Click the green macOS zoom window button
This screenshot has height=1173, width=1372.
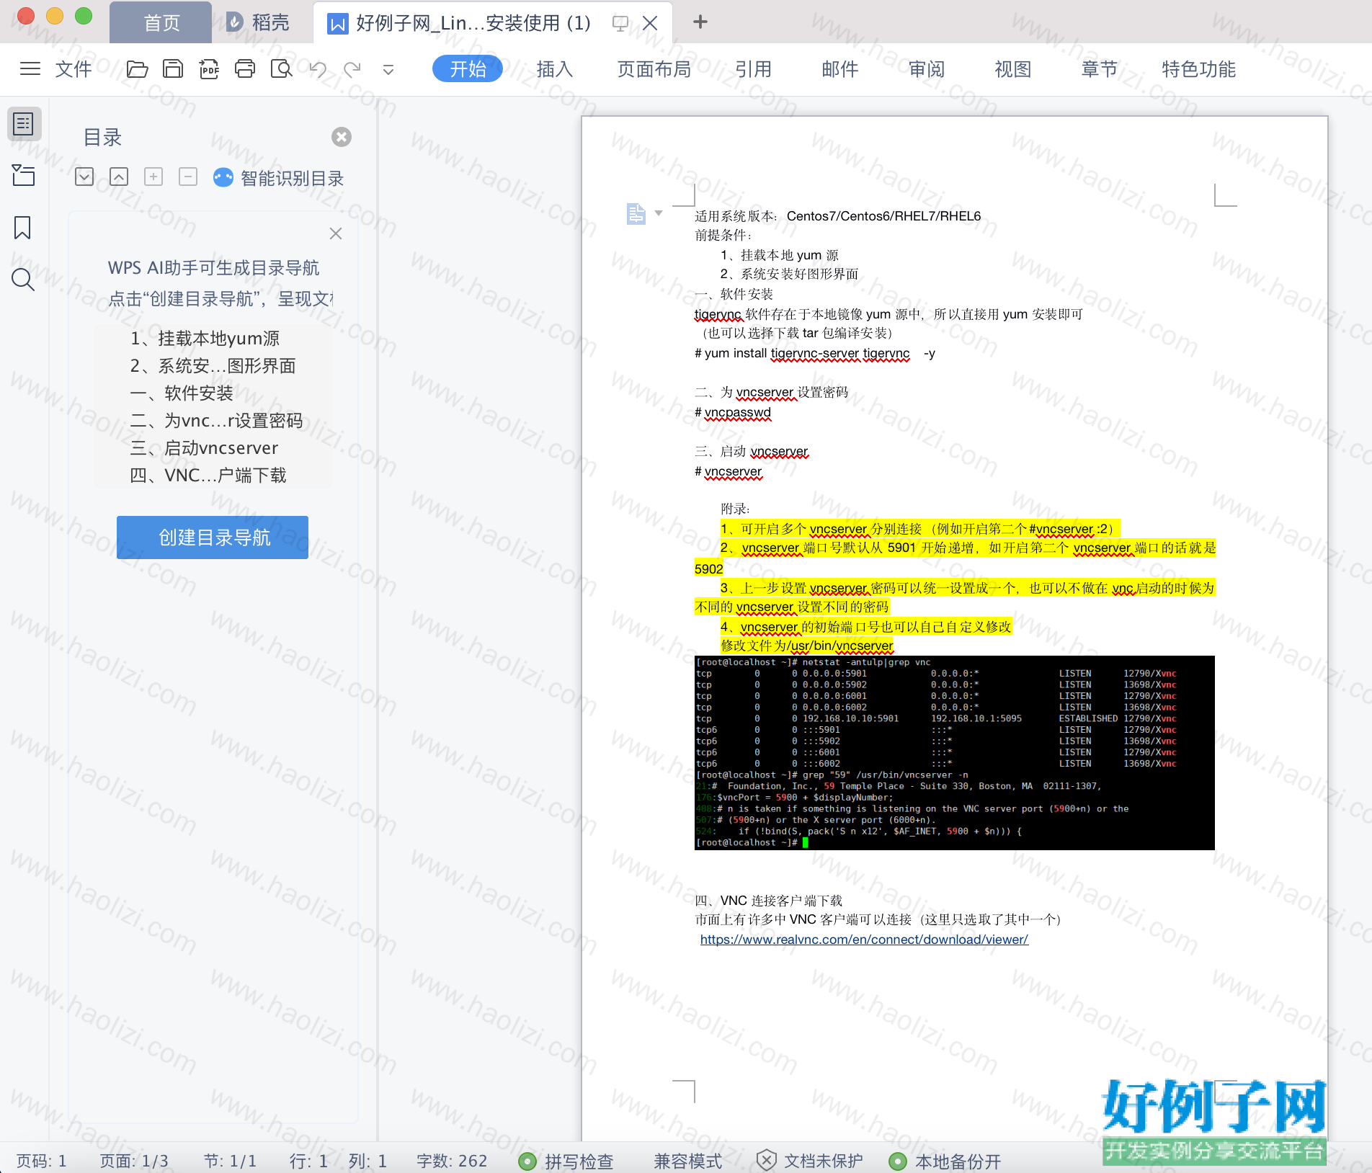click(84, 16)
